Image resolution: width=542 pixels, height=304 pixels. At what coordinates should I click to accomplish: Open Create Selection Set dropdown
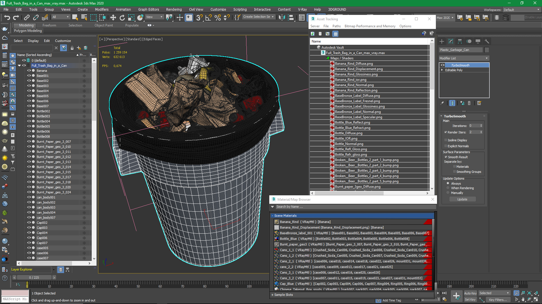259,17
